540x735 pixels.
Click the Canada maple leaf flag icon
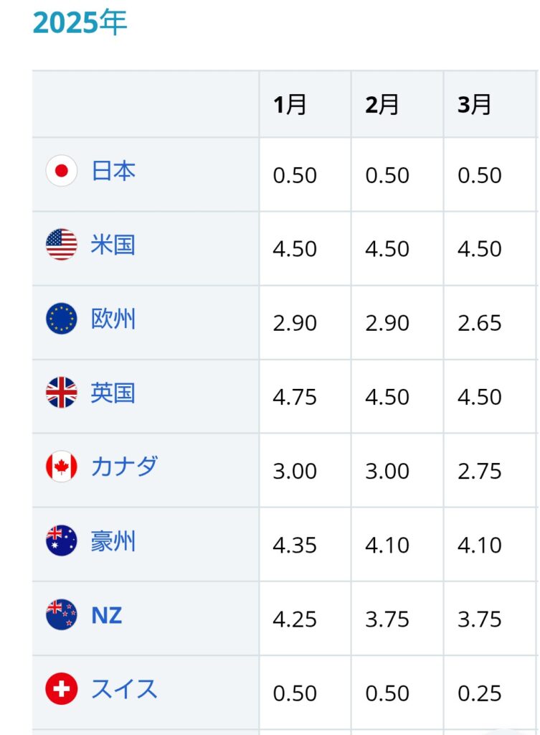tap(62, 467)
